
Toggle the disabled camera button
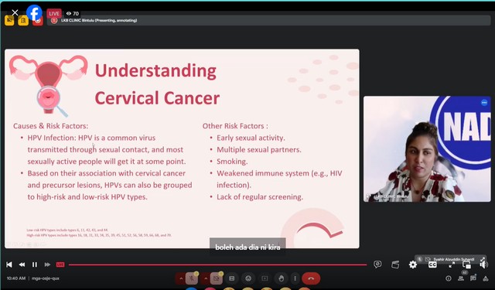coord(217,278)
